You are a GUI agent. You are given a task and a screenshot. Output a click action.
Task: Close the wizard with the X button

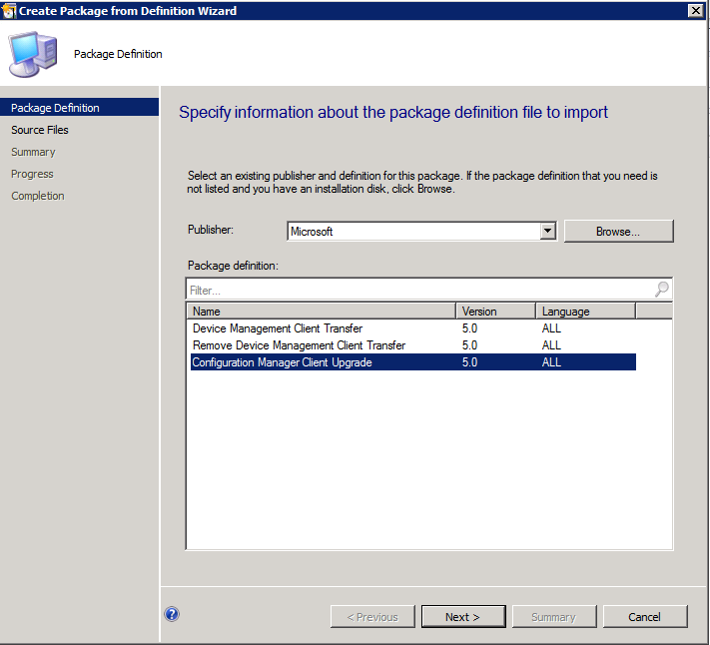point(695,10)
